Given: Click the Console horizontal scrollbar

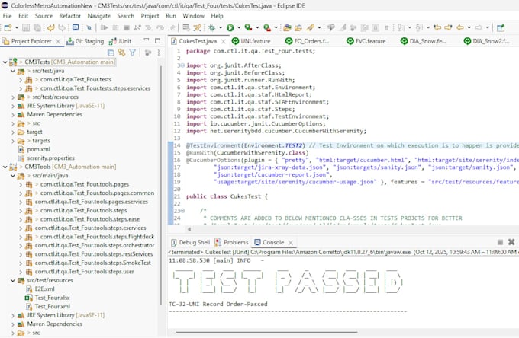Looking at the screenshot, I should click(x=266, y=332).
